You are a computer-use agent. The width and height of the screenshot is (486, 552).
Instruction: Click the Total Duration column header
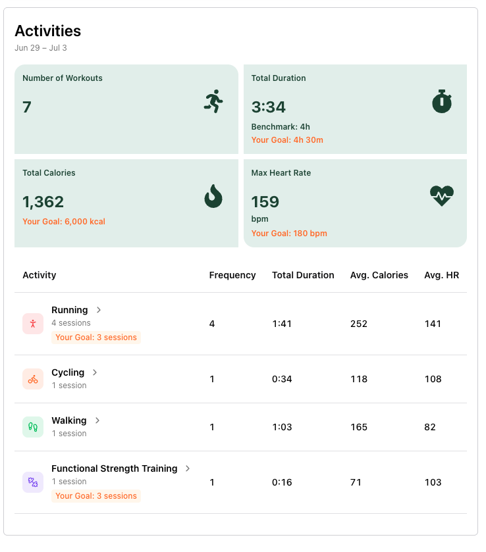(x=303, y=275)
